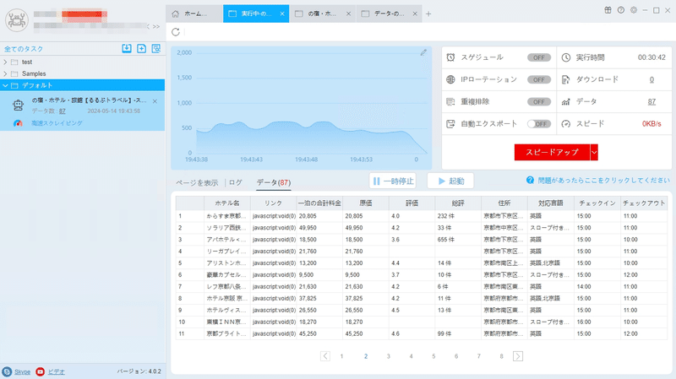Click the schedule alarm clock icon
Viewport: 676px width, 379px height.
pyautogui.click(x=450, y=57)
